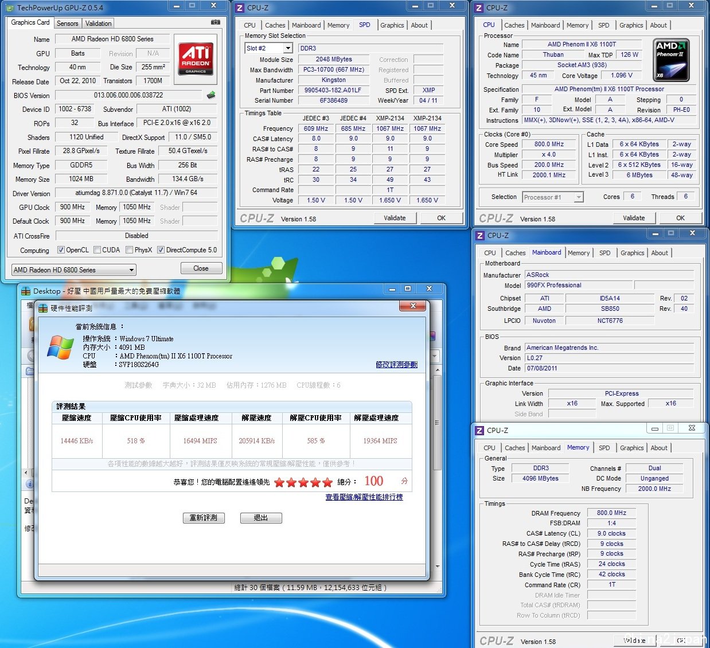Select the Graphics Card tab in GPU-Z
The height and width of the screenshot is (648, 710).
(30, 22)
